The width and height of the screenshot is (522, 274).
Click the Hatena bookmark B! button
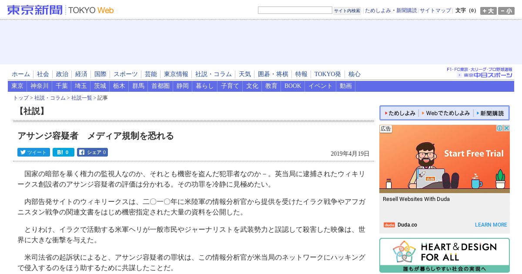(x=64, y=152)
